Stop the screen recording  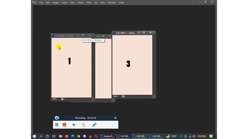64,125
